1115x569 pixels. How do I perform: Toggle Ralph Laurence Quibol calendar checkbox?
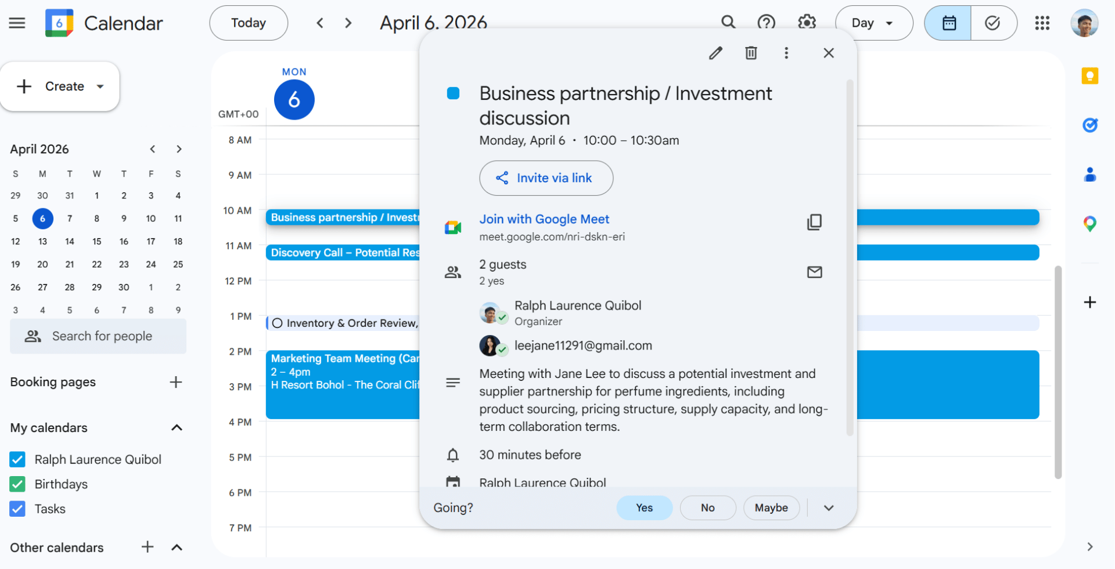tap(17, 460)
